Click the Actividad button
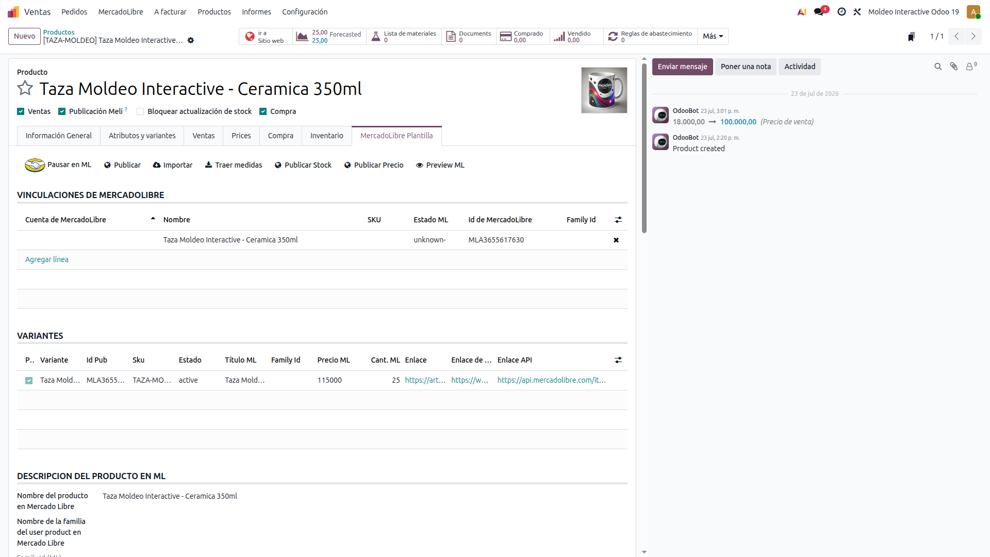This screenshot has height=557, width=990. coord(800,67)
